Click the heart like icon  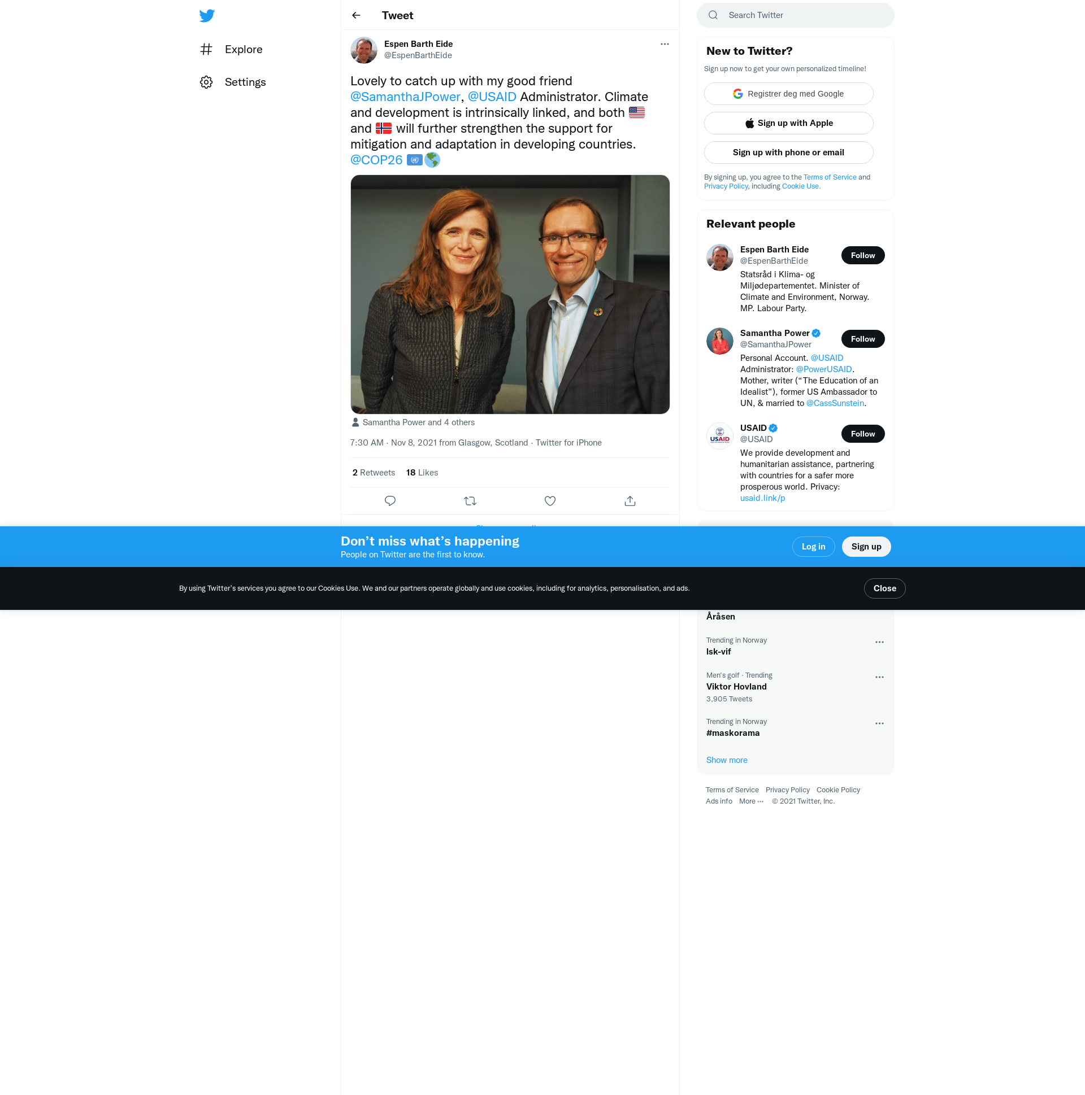point(550,501)
